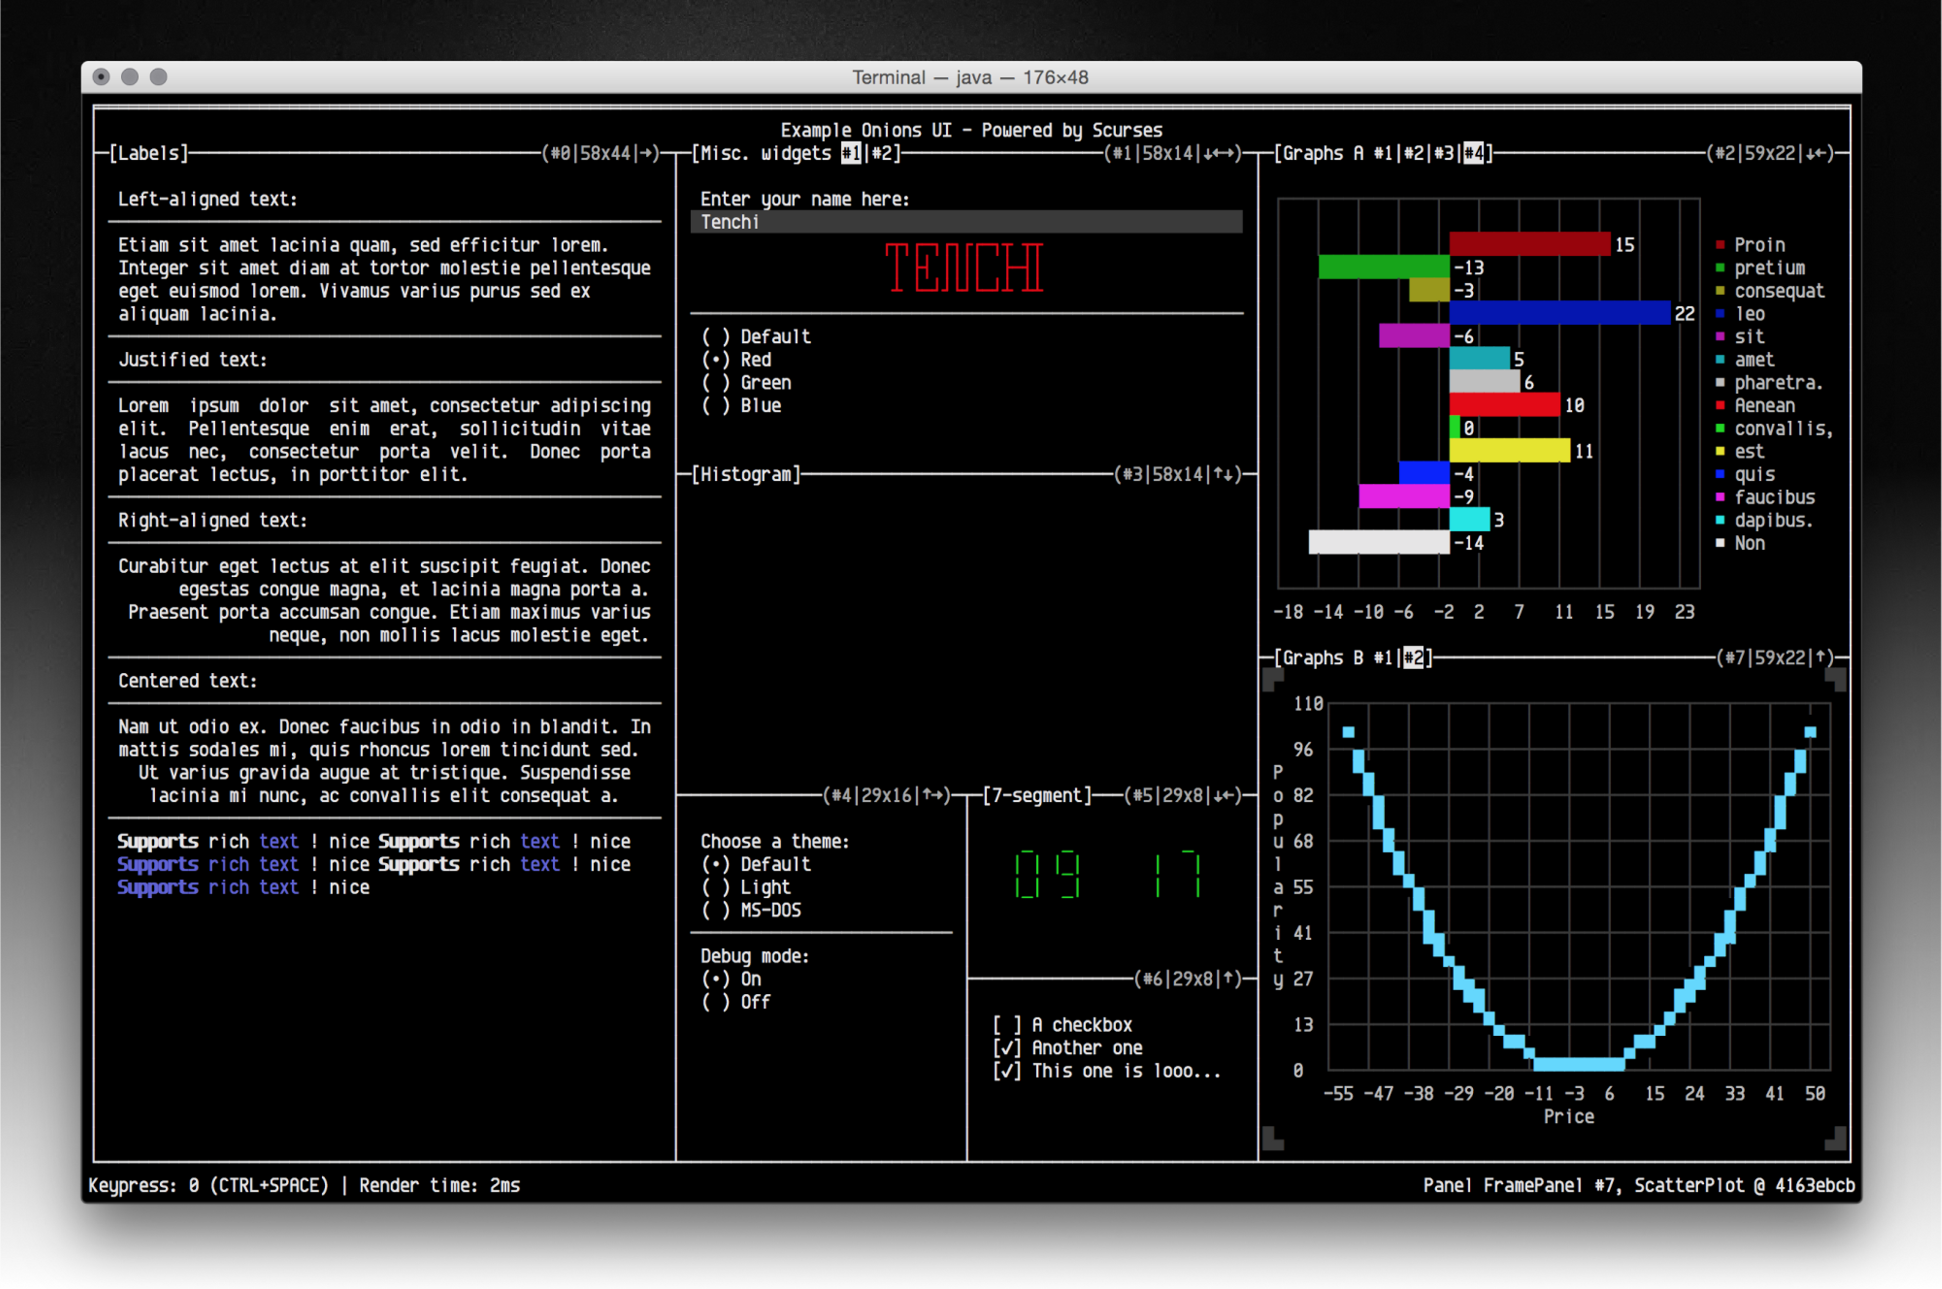Click the Graphs B top-left corner handle
This screenshot has height=1289, width=1942.
coord(1273,679)
